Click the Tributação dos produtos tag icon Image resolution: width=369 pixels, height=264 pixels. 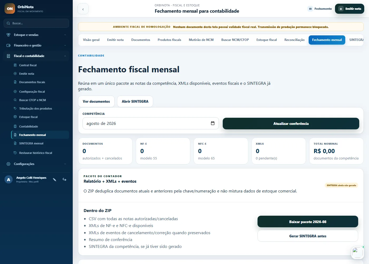pyautogui.click(x=15, y=109)
